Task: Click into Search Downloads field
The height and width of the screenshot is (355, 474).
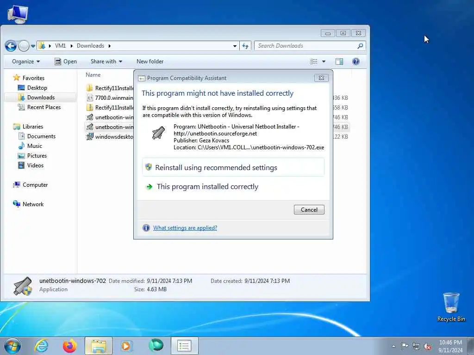Action: click(x=306, y=46)
